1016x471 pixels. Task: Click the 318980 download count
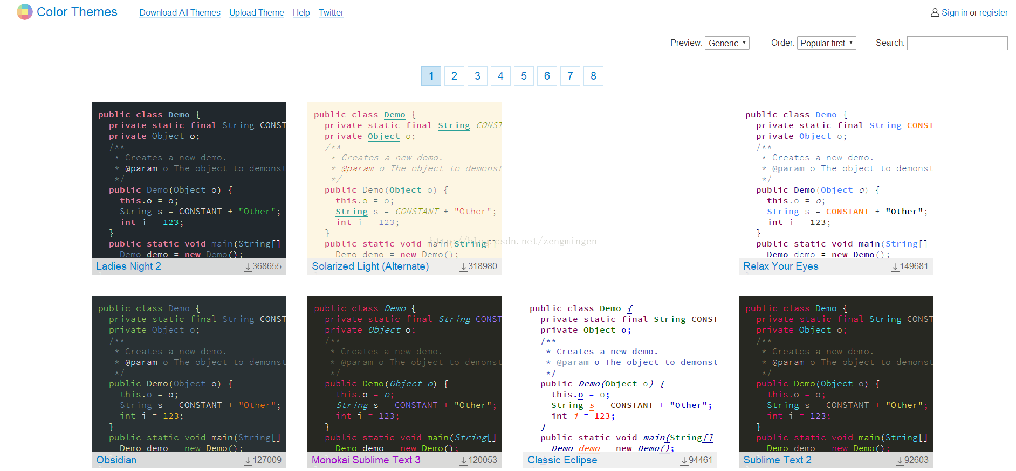[x=483, y=266]
